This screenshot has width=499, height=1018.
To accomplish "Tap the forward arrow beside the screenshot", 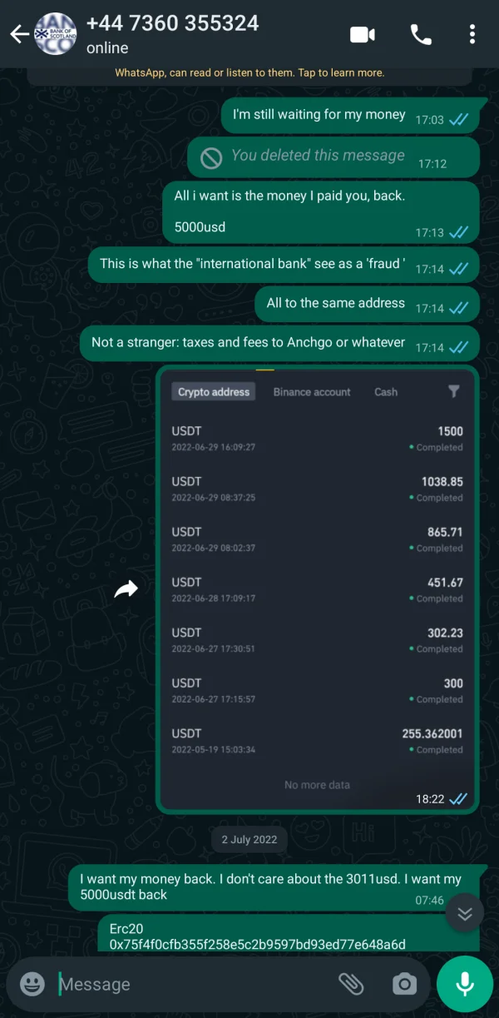I will 126,589.
